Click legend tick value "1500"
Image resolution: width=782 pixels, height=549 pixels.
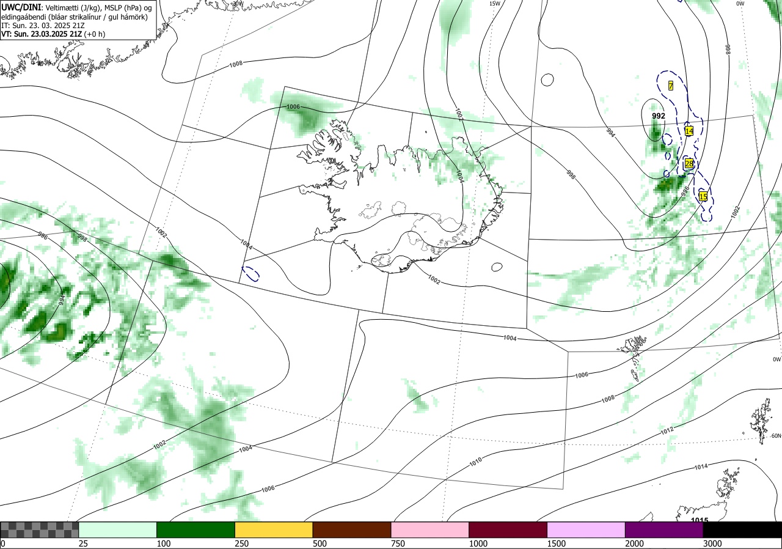coord(556,543)
